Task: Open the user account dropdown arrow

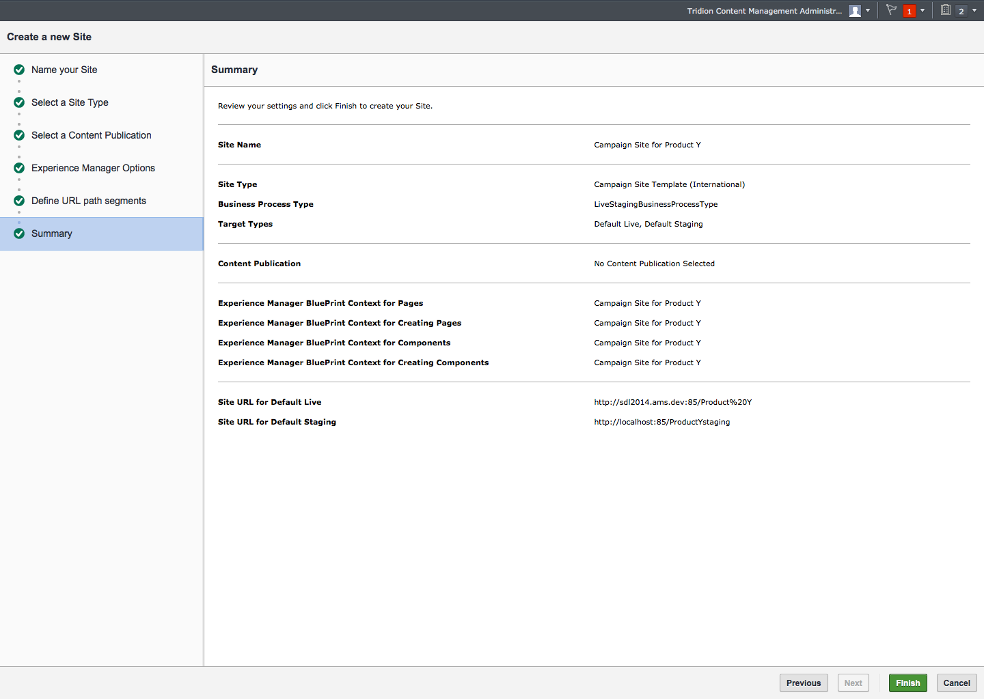Action: click(868, 11)
